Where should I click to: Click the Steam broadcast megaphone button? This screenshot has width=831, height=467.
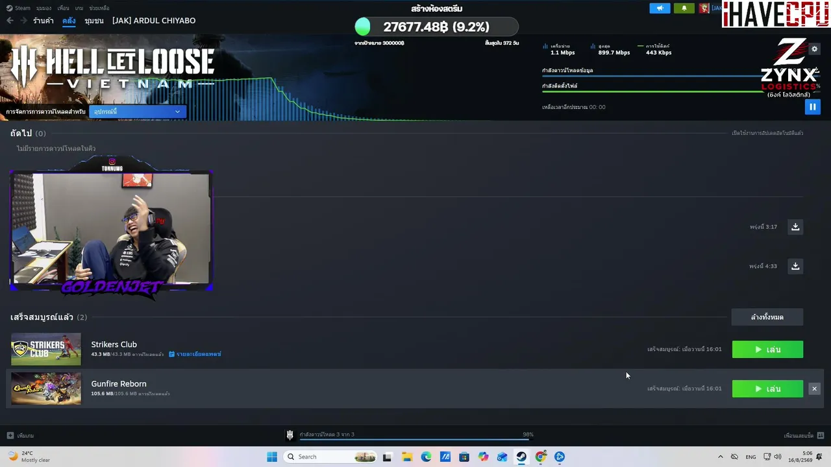[x=660, y=8]
